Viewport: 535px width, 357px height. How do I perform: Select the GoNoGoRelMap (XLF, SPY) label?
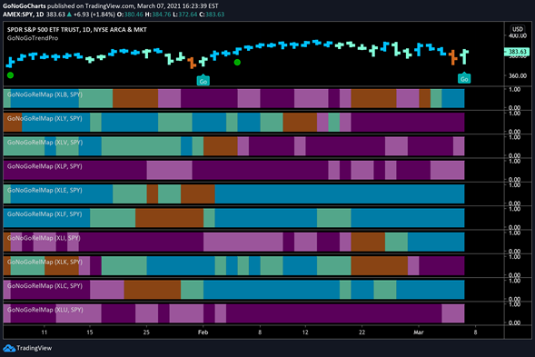pos(45,214)
